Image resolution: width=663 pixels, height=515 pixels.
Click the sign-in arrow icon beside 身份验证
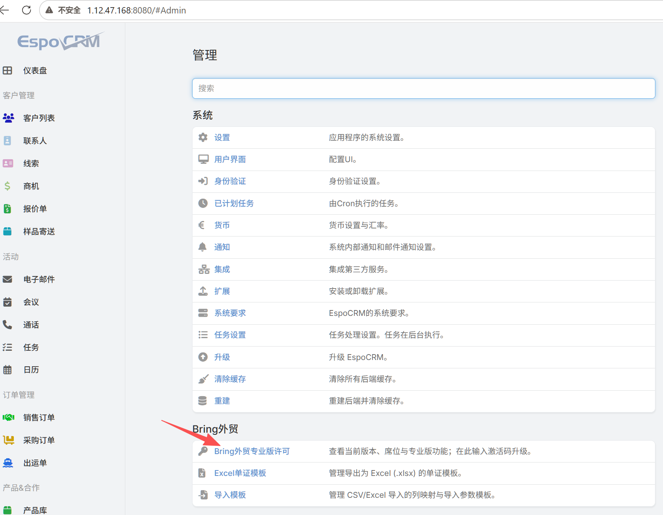pos(203,181)
